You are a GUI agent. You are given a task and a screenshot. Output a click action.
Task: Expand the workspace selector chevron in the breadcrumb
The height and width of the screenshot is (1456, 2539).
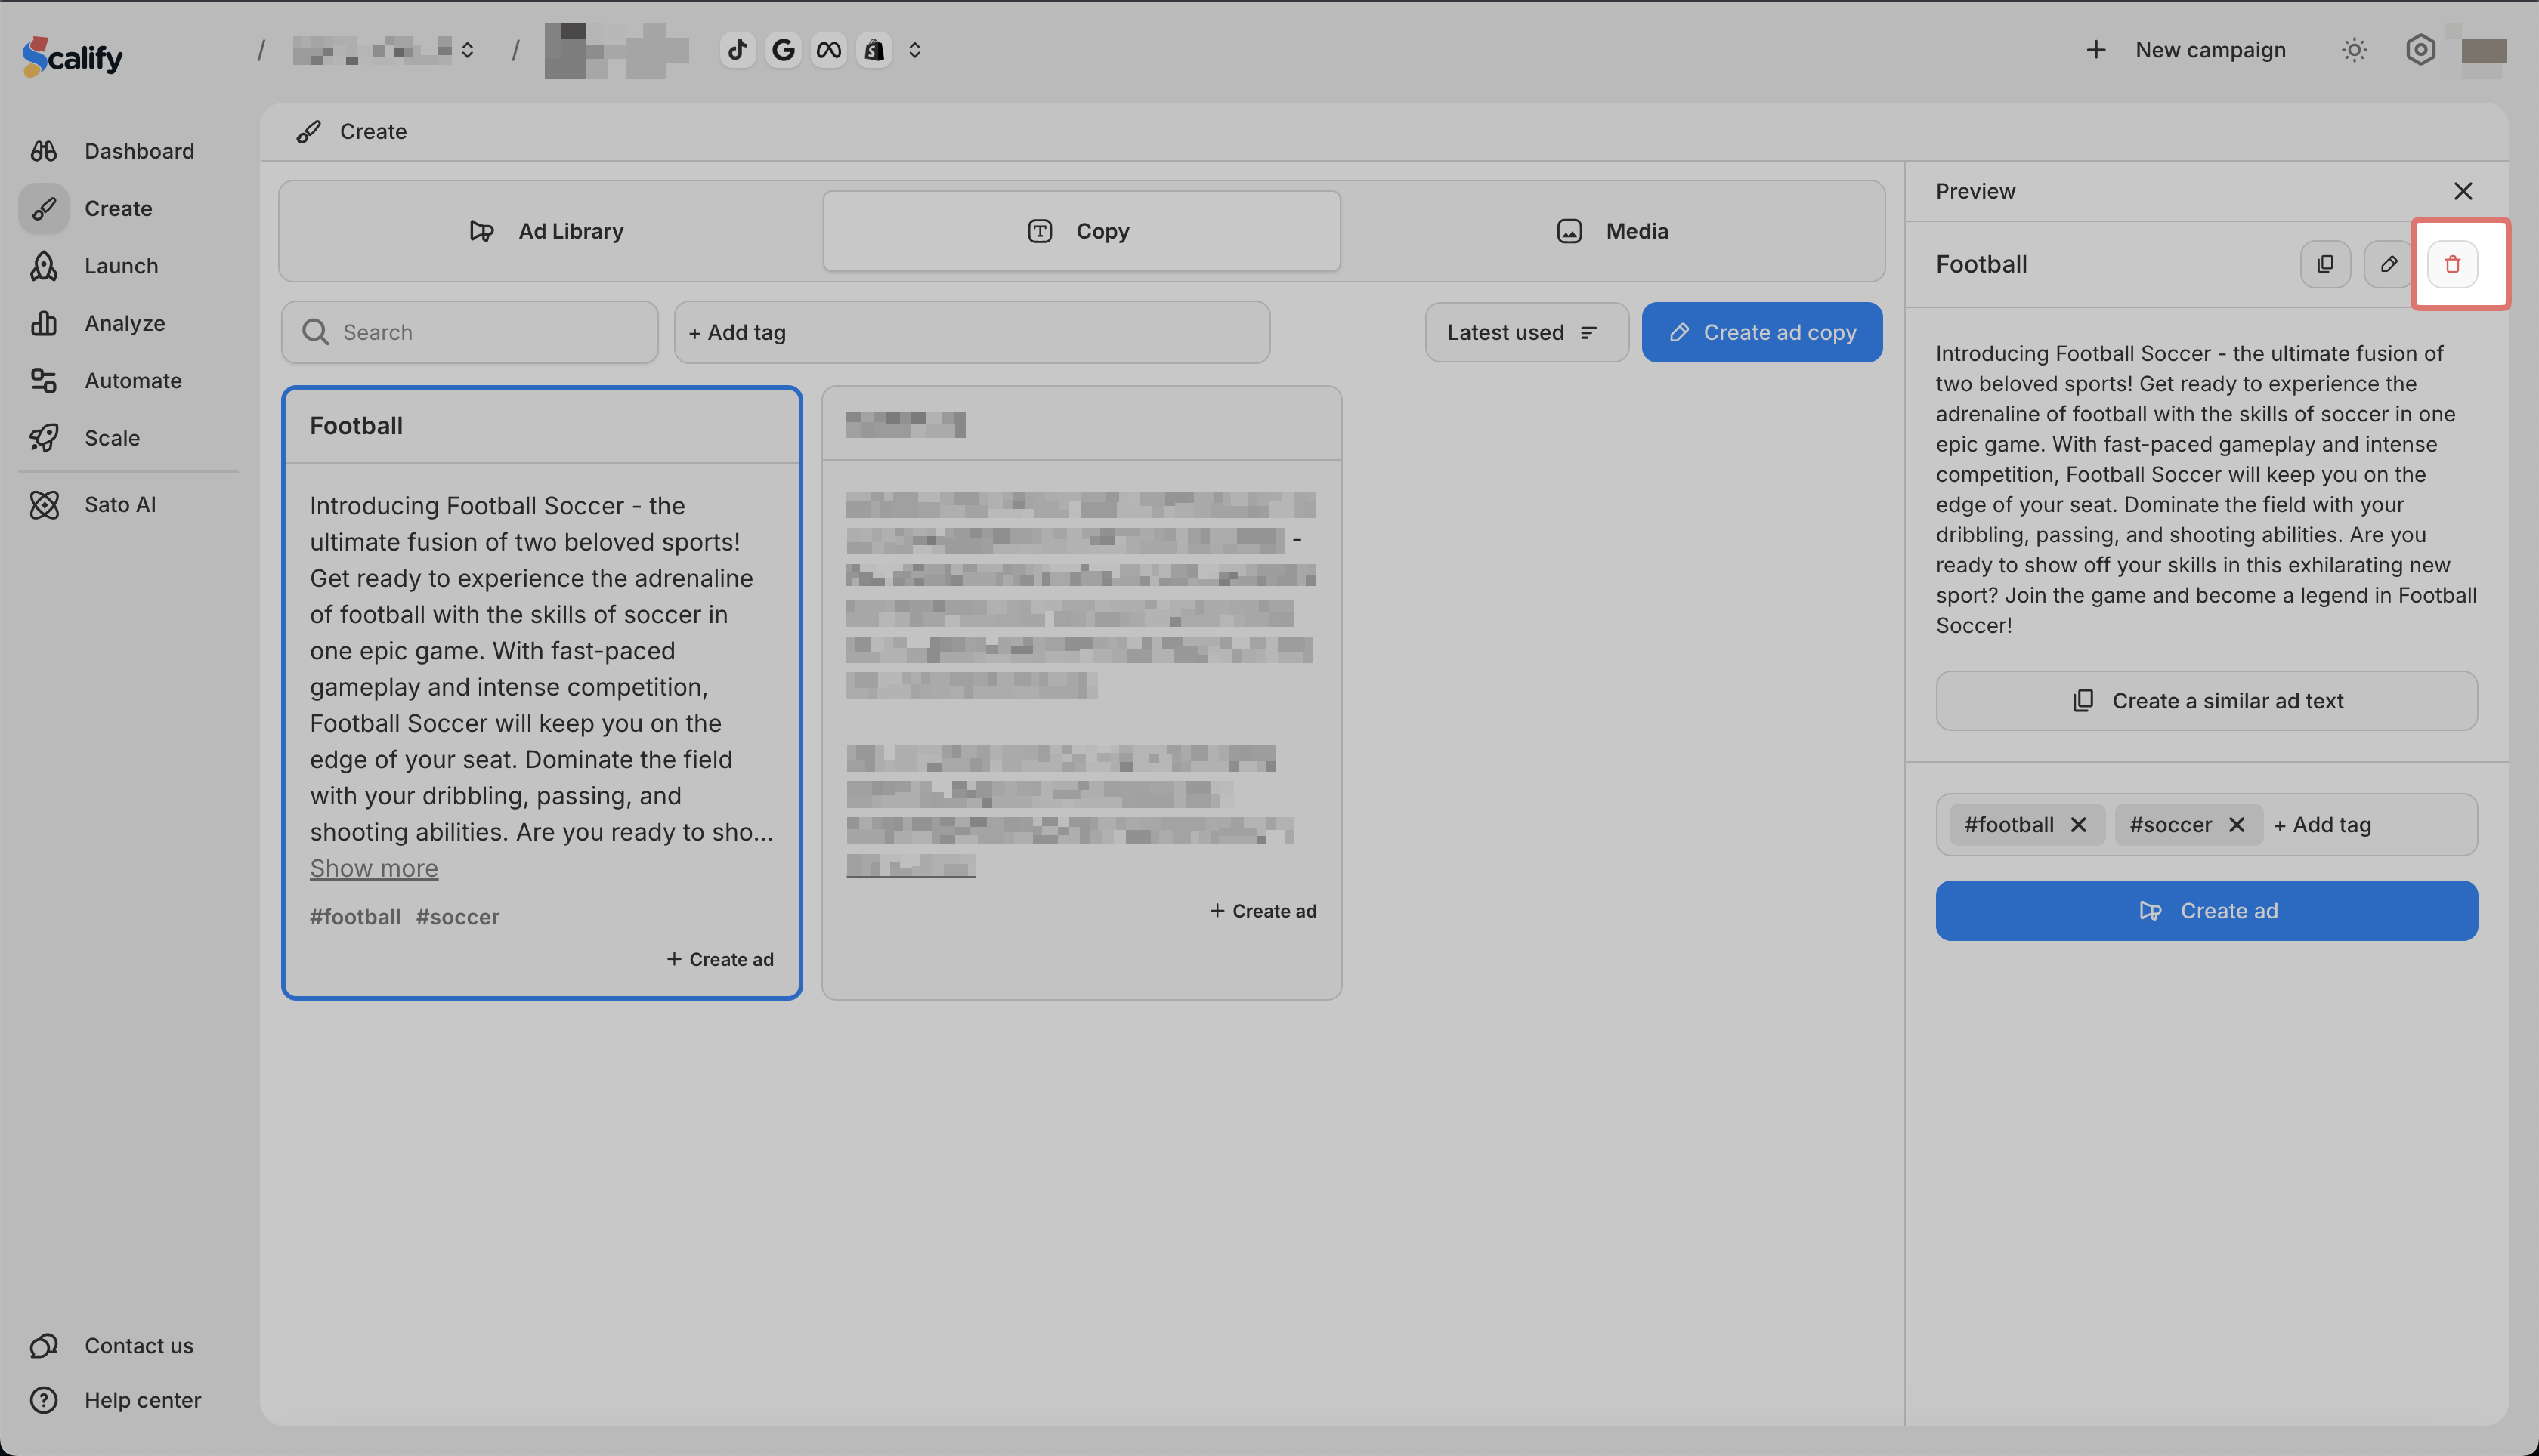coord(467,50)
